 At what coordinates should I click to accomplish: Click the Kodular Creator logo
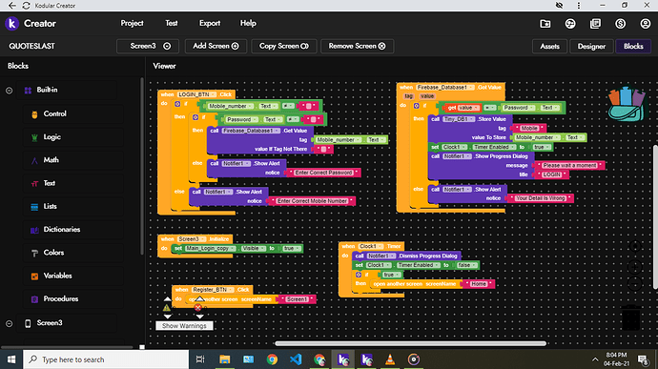(31, 24)
